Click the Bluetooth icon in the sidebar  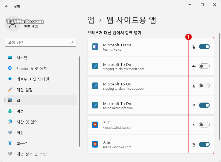point(10,68)
